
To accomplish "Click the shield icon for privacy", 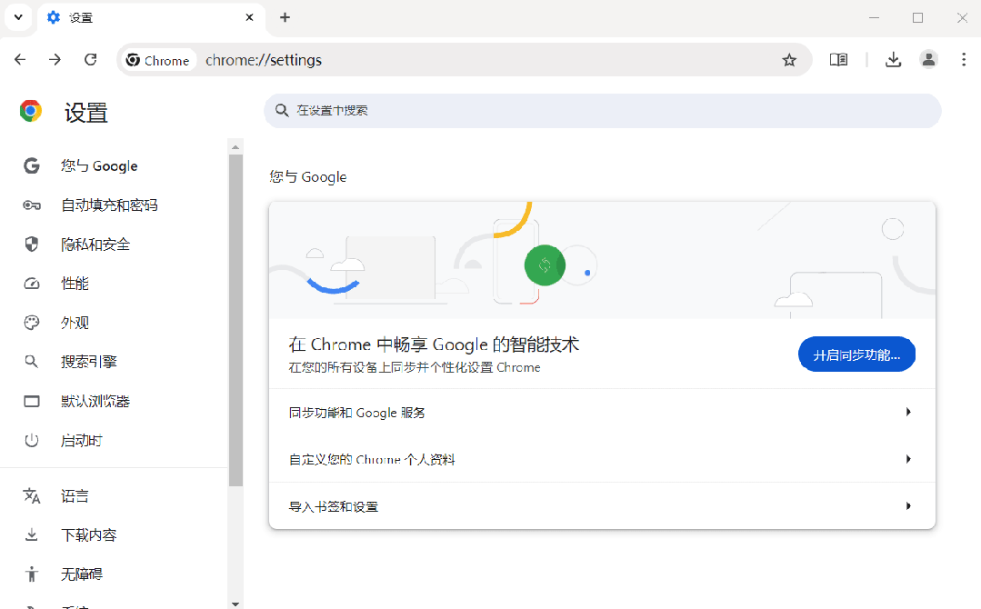I will 31,245.
